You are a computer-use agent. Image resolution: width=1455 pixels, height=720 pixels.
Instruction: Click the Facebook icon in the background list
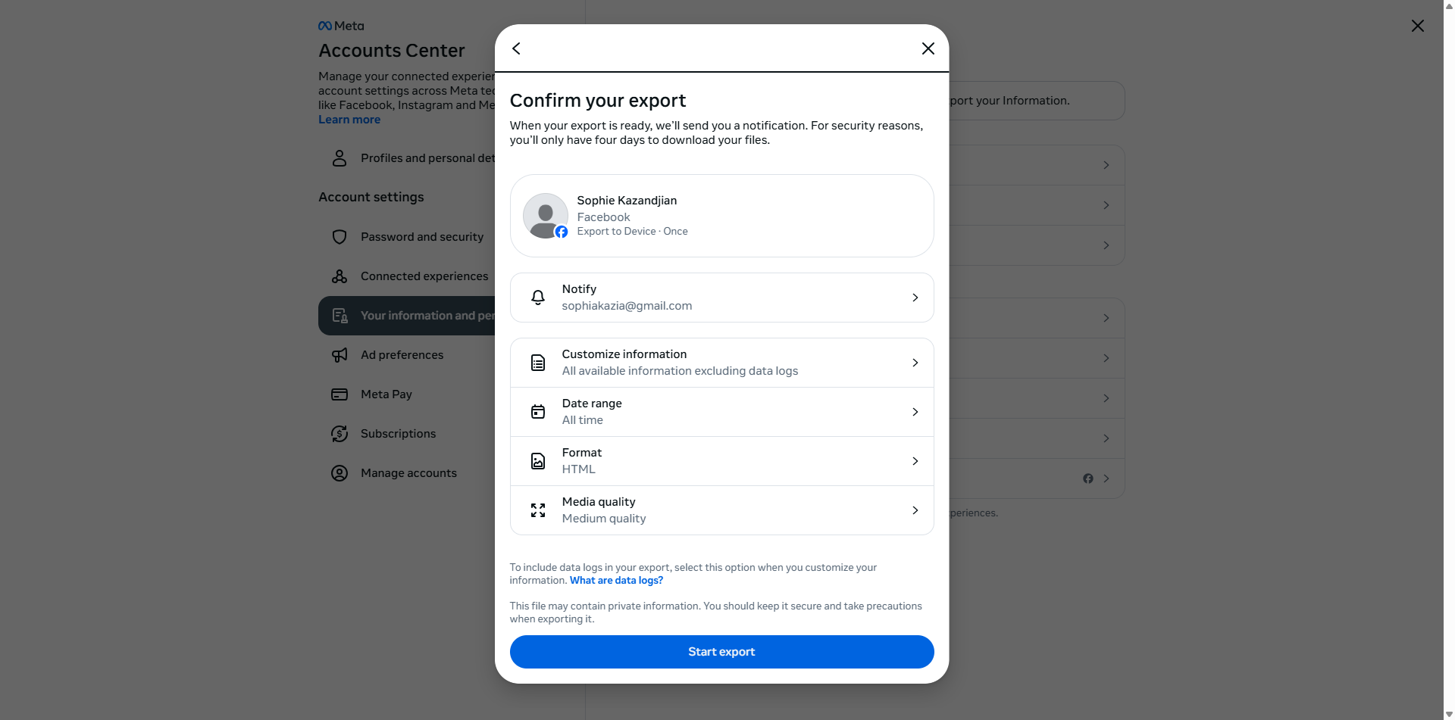point(1088,478)
